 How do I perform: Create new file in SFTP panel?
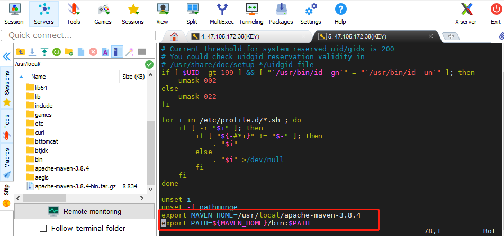click(x=81, y=52)
